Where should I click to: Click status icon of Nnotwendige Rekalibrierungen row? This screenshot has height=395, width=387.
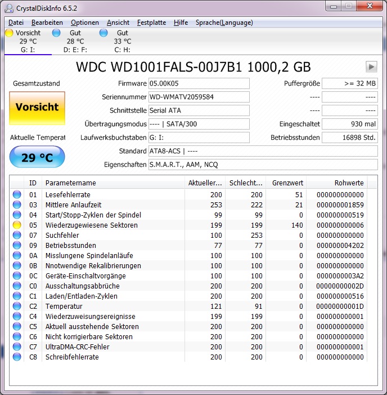click(17, 265)
